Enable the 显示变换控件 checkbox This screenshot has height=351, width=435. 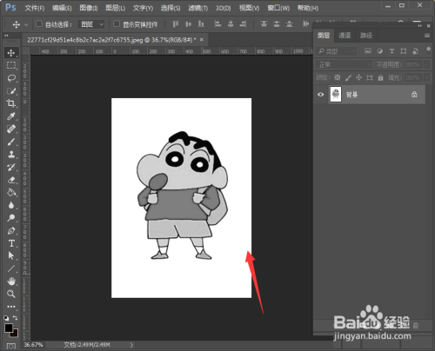[117, 23]
